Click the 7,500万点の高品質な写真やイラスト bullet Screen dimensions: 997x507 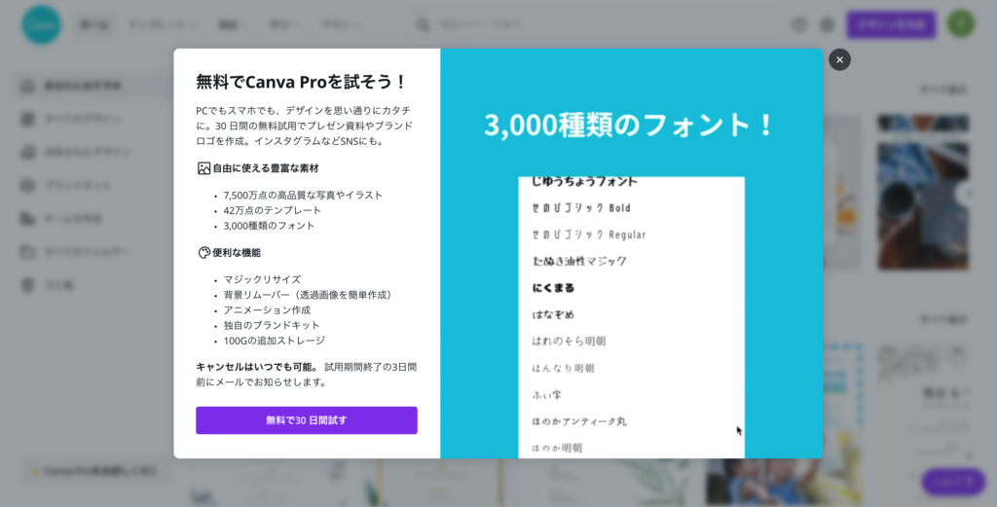coord(303,195)
